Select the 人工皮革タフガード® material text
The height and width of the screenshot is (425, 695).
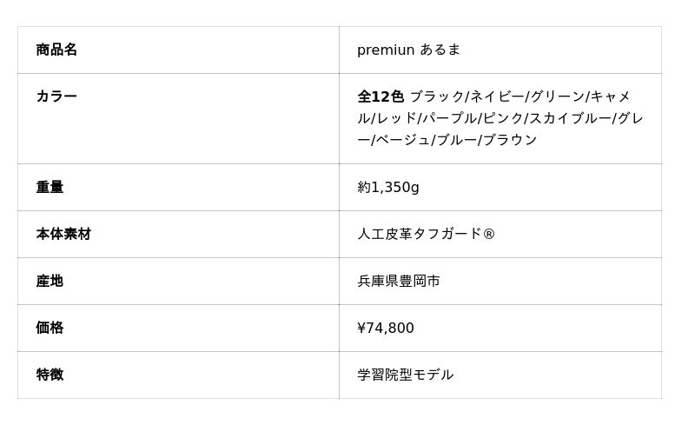(426, 234)
